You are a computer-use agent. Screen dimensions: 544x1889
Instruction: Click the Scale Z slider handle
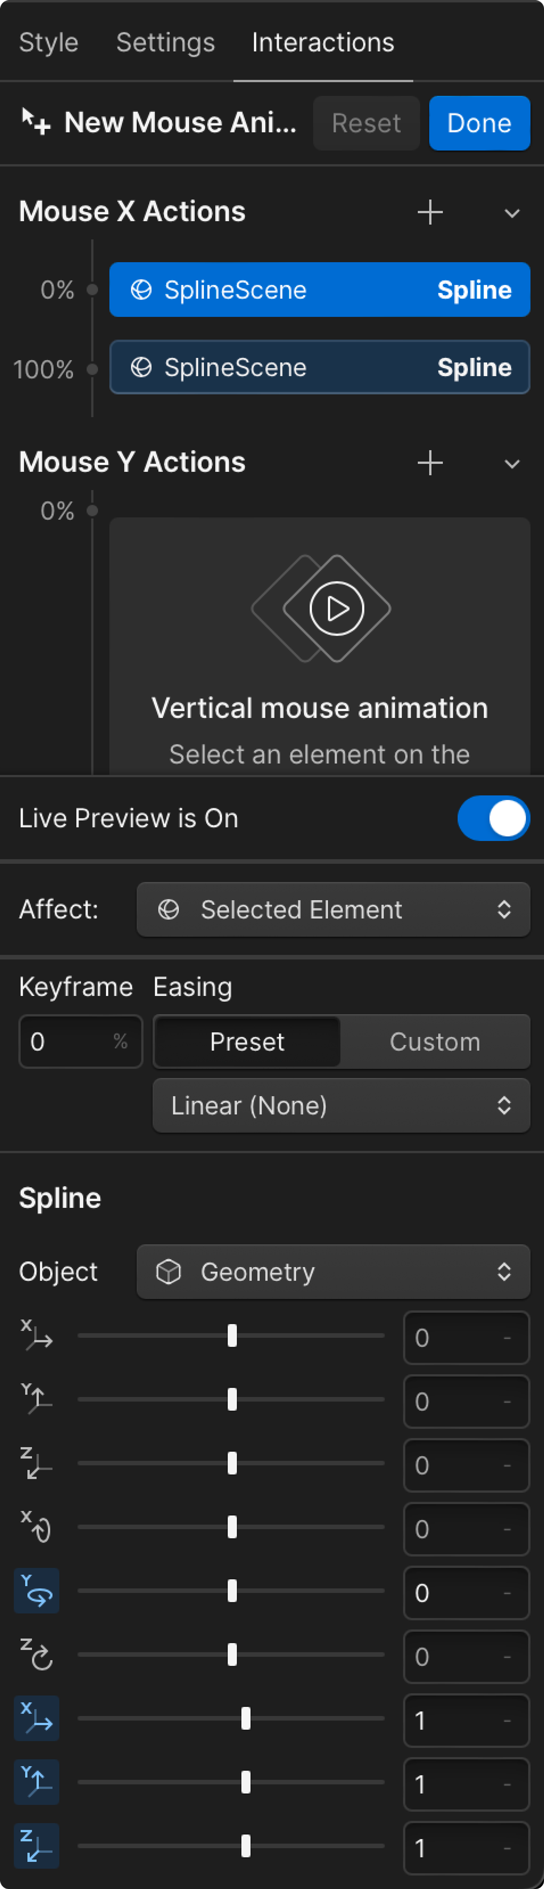246,1846
